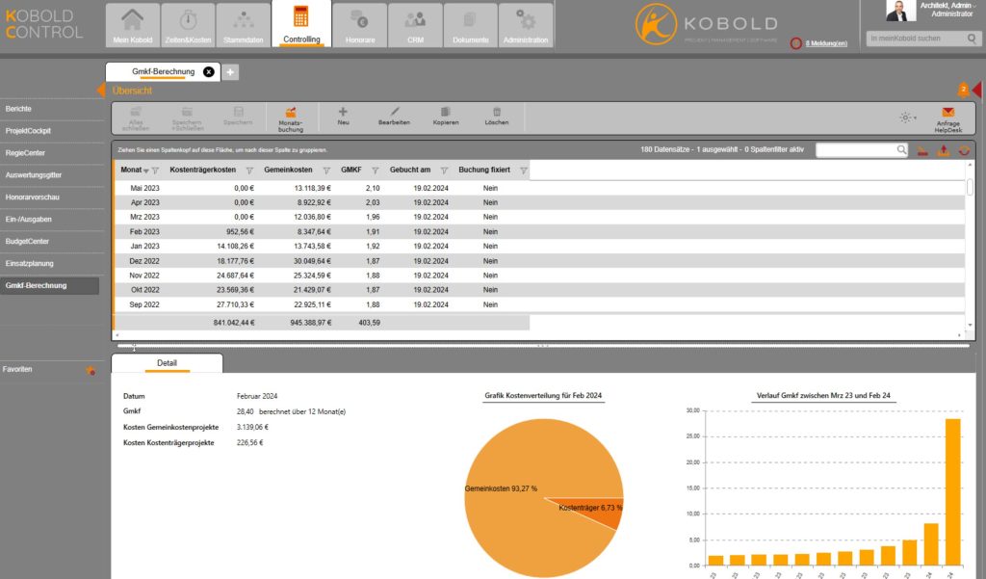Click the Löschen trash icon
Image resolution: width=986 pixels, height=579 pixels.
497,112
